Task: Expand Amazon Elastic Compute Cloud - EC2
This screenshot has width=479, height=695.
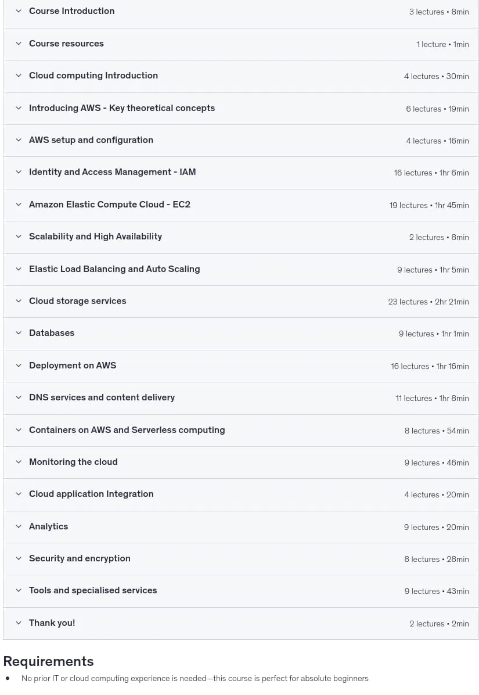Action: tap(241, 205)
